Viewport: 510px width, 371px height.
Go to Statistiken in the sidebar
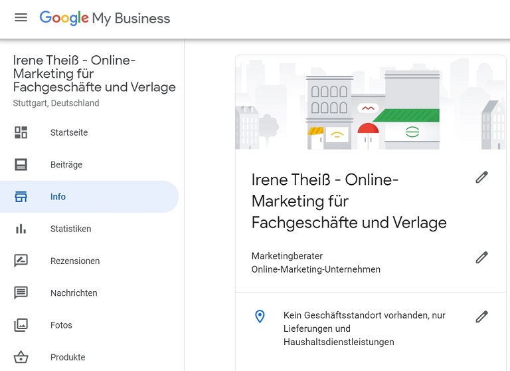(89, 229)
